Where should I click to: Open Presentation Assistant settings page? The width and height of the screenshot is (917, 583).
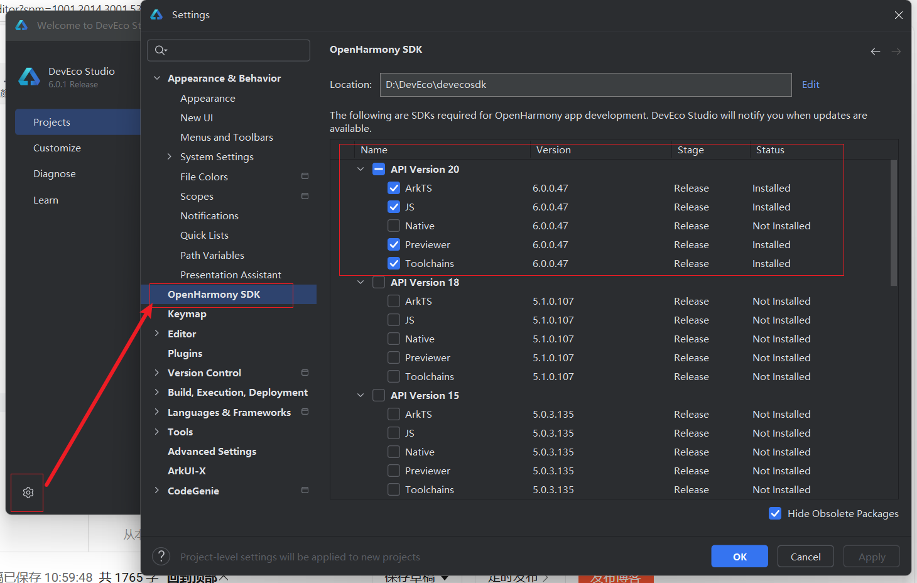point(231,275)
